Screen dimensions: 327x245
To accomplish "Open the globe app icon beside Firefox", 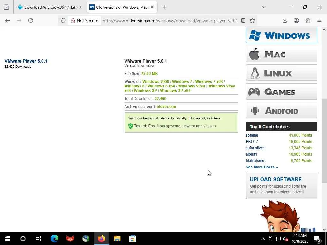I will [x=86, y=239].
